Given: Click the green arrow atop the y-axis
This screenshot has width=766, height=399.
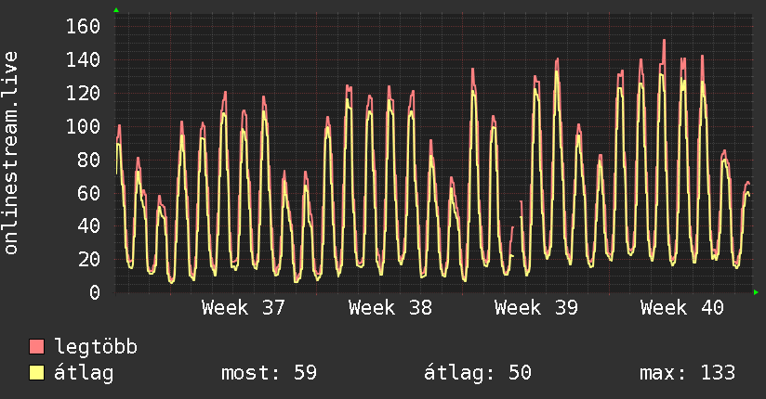Looking at the screenshot, I should tap(116, 10).
